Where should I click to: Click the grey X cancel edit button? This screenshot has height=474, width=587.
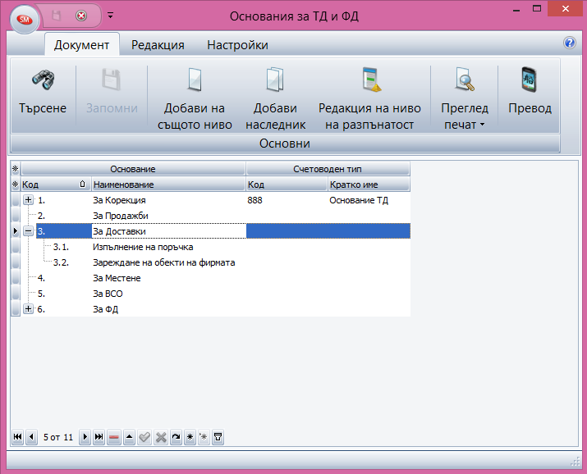pos(161,437)
